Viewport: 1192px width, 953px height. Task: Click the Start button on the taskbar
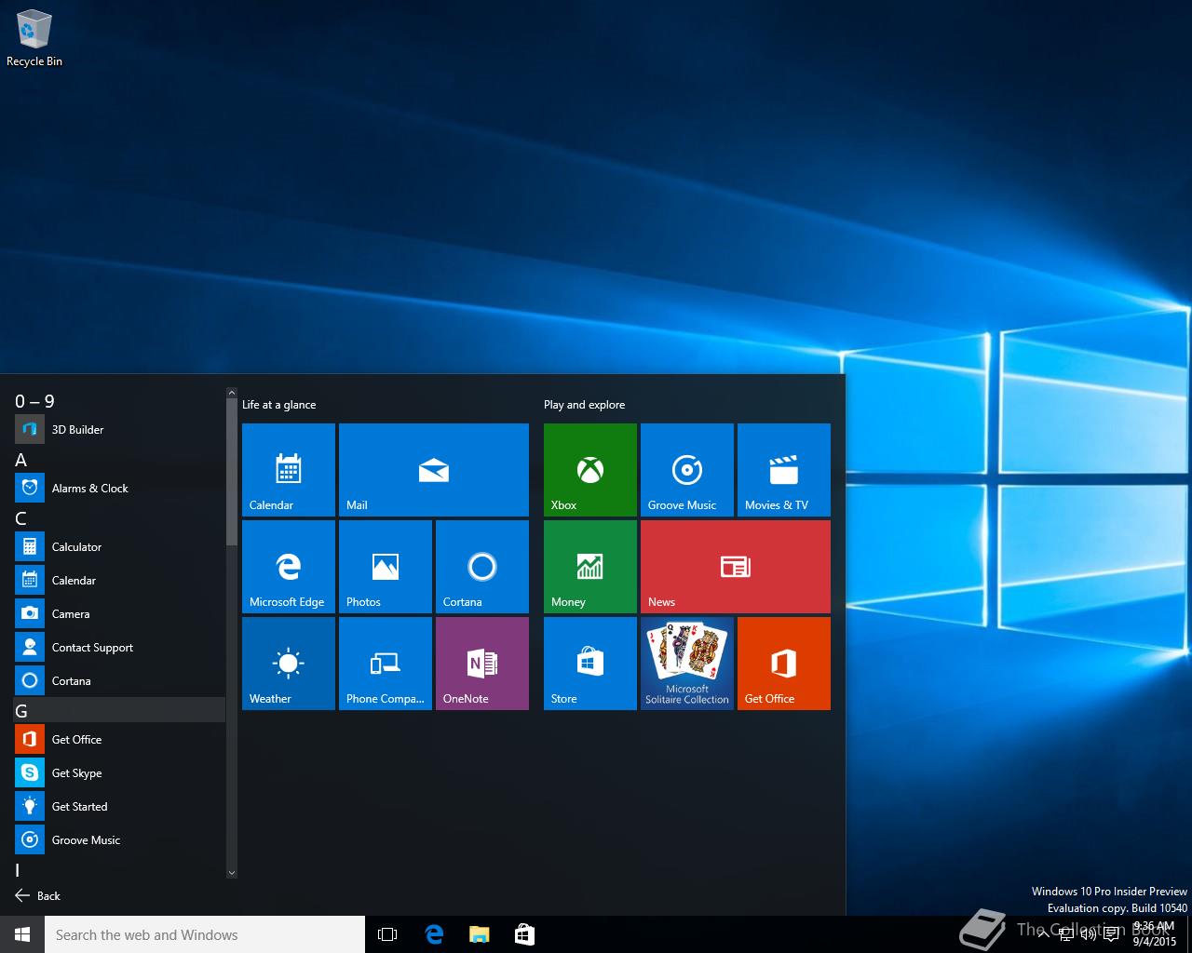22,934
